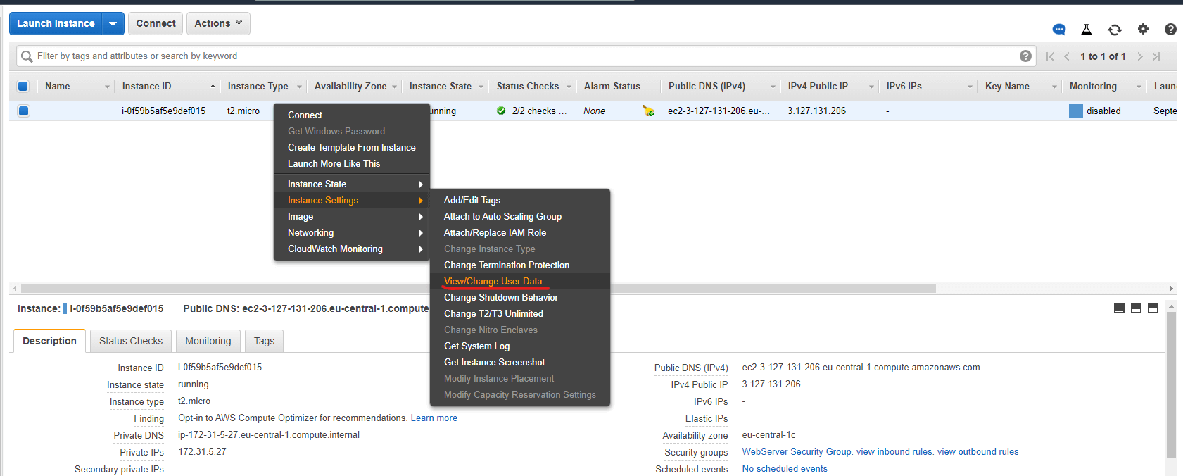Choose Change Termination Protection

(x=520, y=265)
